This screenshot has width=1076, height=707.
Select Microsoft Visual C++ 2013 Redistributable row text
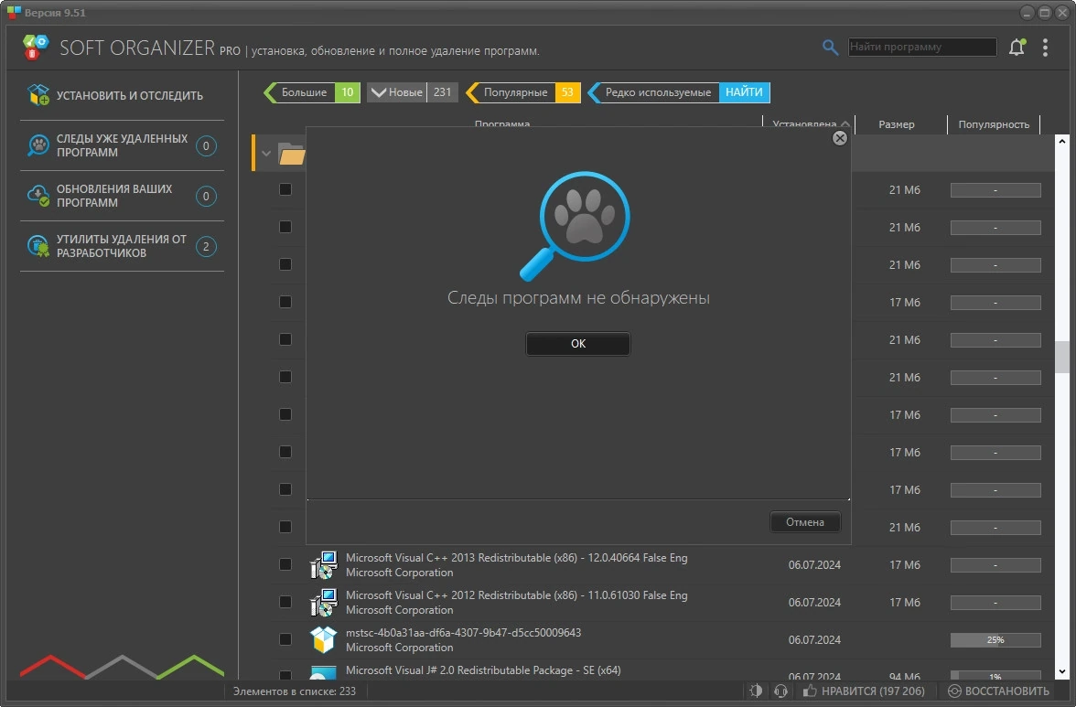[516, 558]
